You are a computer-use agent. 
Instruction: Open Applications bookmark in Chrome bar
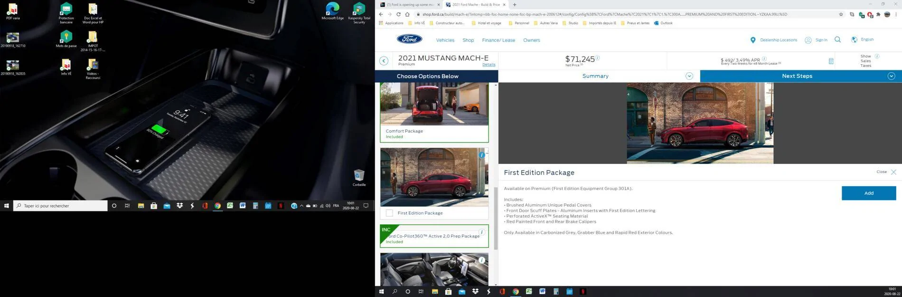click(x=391, y=23)
